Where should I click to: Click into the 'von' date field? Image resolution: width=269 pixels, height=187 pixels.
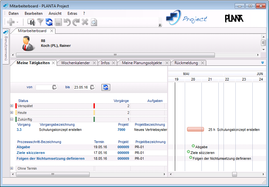[x=43, y=87]
